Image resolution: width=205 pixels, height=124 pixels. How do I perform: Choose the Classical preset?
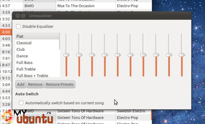36,43
